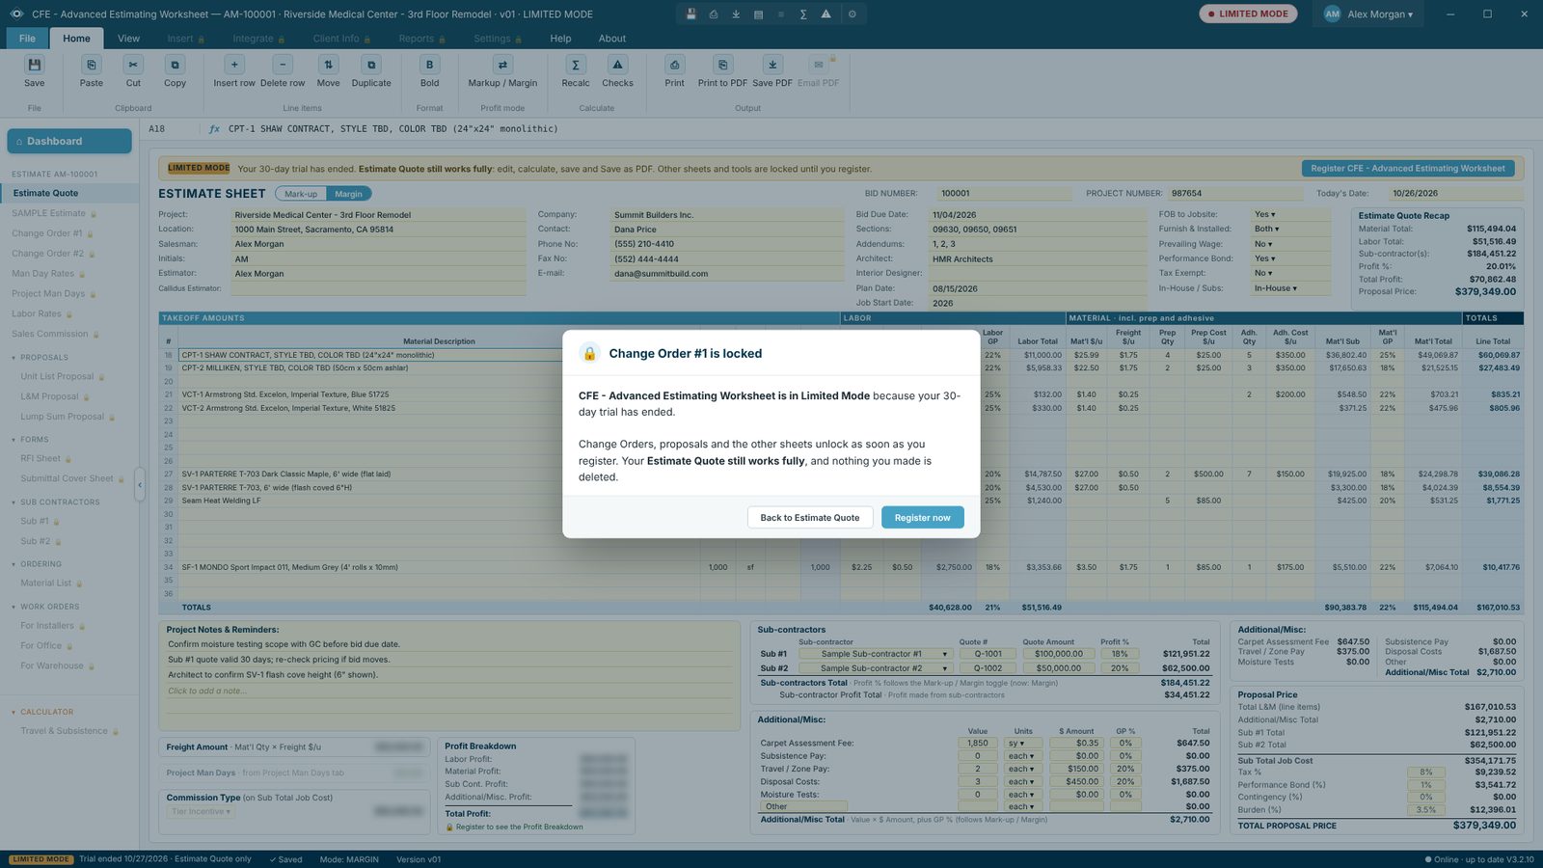Click Back to Estimate Quote button
The height and width of the screenshot is (868, 1543).
[x=810, y=518]
